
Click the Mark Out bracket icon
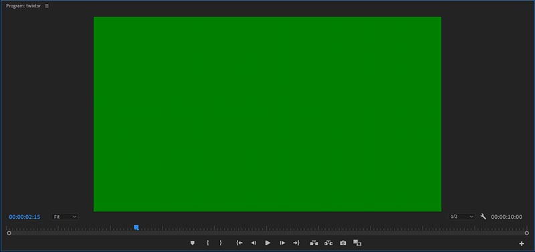221,243
